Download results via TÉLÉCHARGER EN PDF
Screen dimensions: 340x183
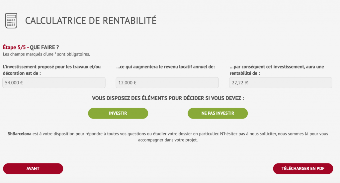[303, 168]
